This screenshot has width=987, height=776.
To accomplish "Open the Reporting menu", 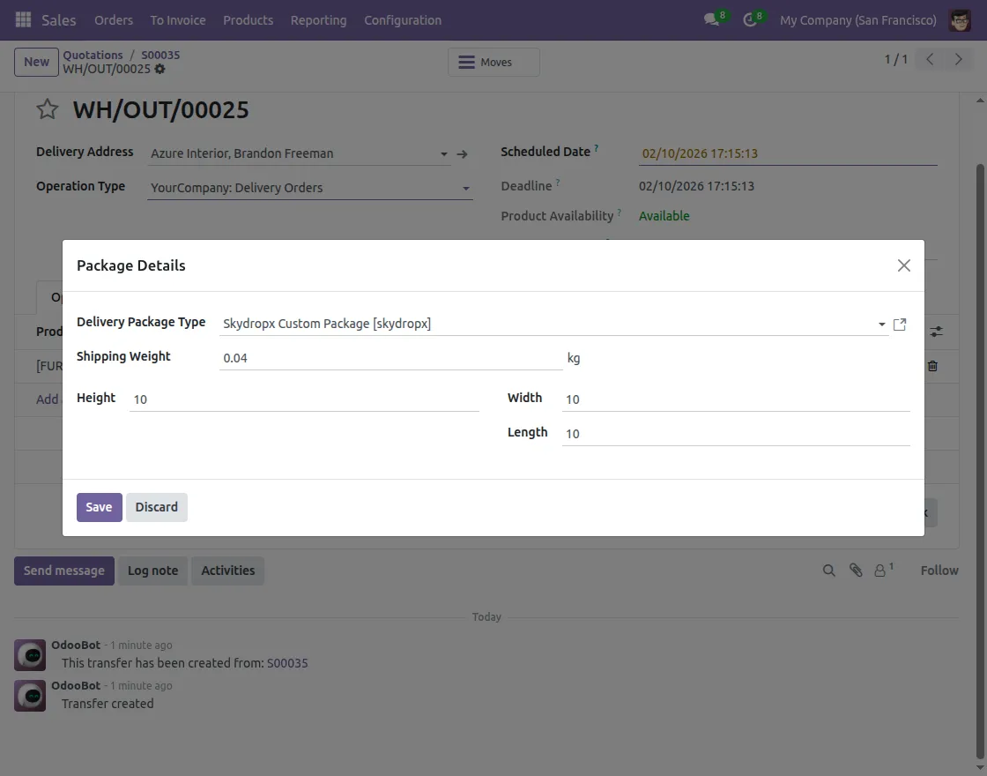I will click(318, 19).
